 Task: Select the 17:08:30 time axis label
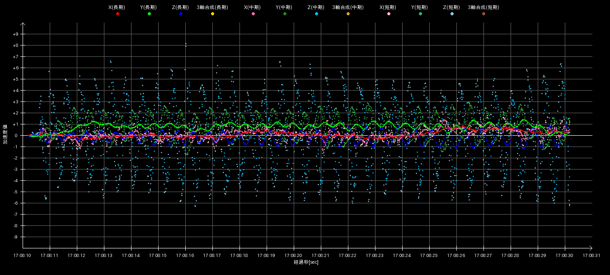[565, 255]
